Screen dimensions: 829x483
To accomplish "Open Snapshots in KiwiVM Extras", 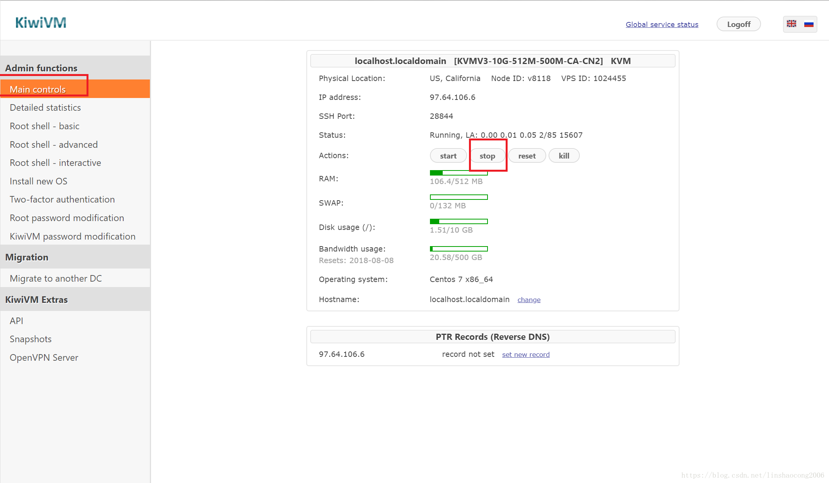I will pyautogui.click(x=31, y=339).
